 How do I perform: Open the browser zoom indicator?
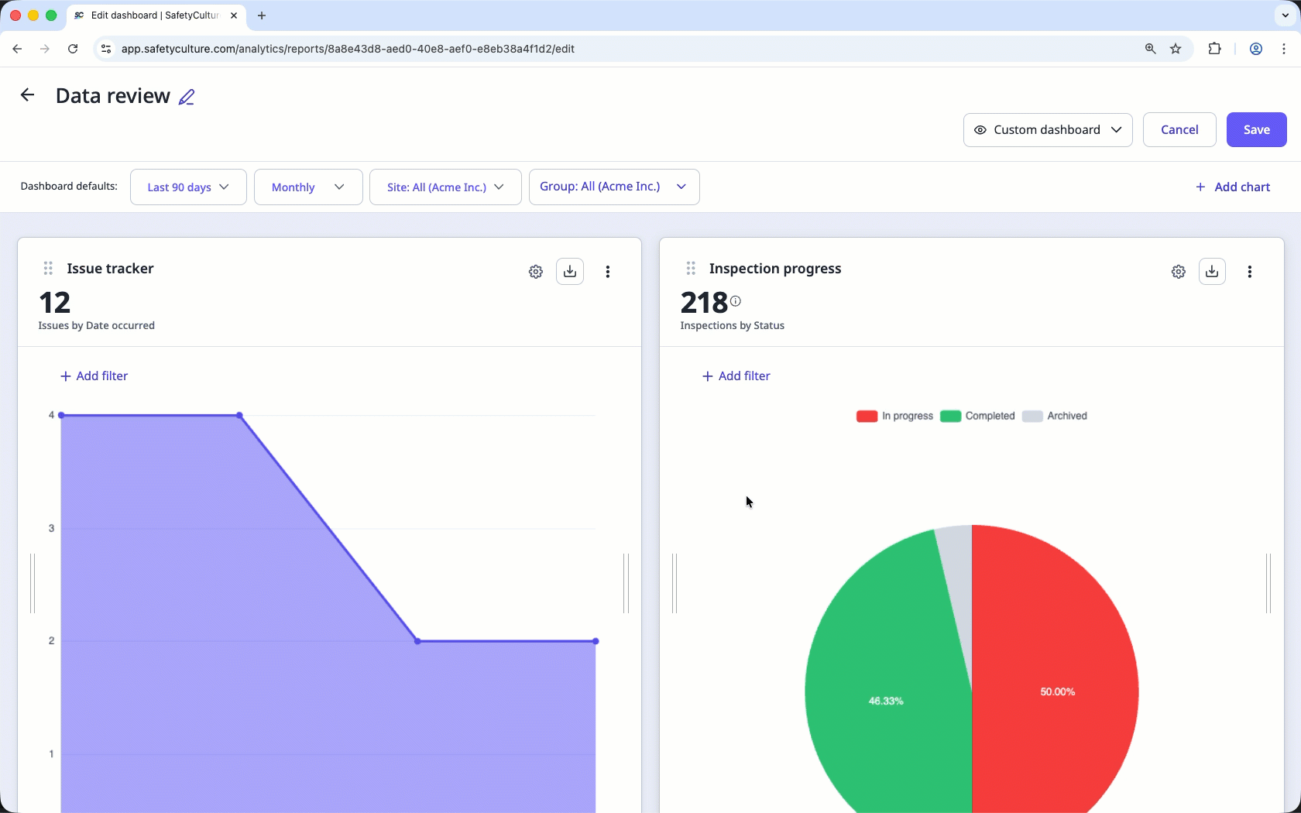(x=1151, y=49)
